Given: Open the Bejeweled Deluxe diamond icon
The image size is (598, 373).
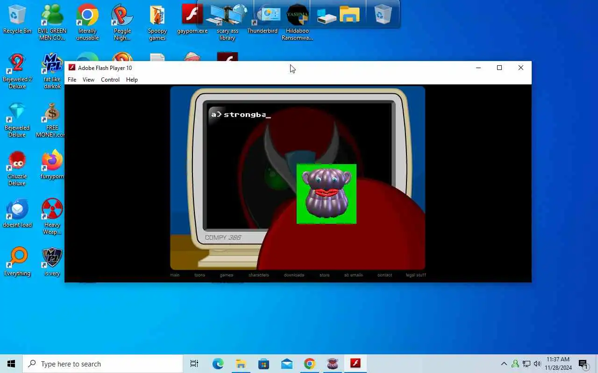Looking at the screenshot, I should [x=17, y=120].
